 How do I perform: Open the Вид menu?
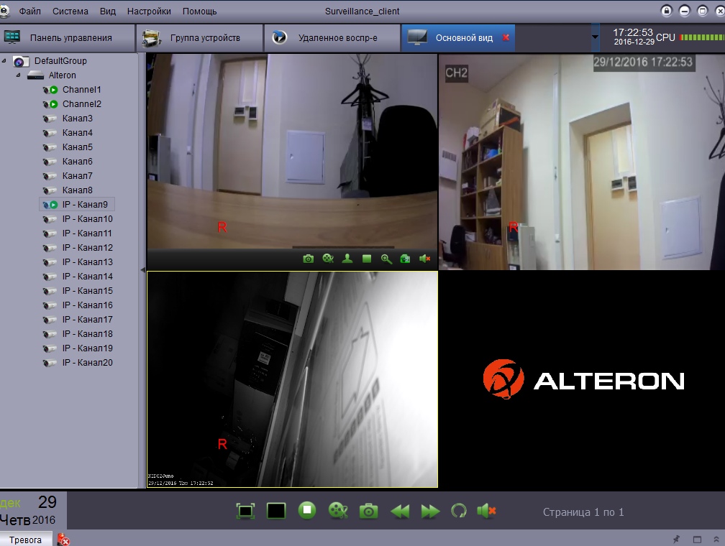click(x=108, y=11)
